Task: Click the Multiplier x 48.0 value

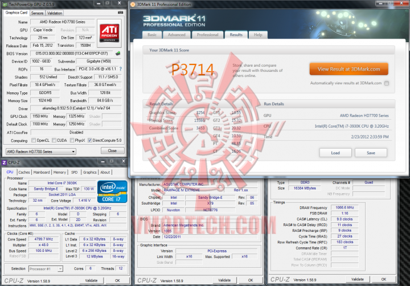Action: tap(44, 245)
